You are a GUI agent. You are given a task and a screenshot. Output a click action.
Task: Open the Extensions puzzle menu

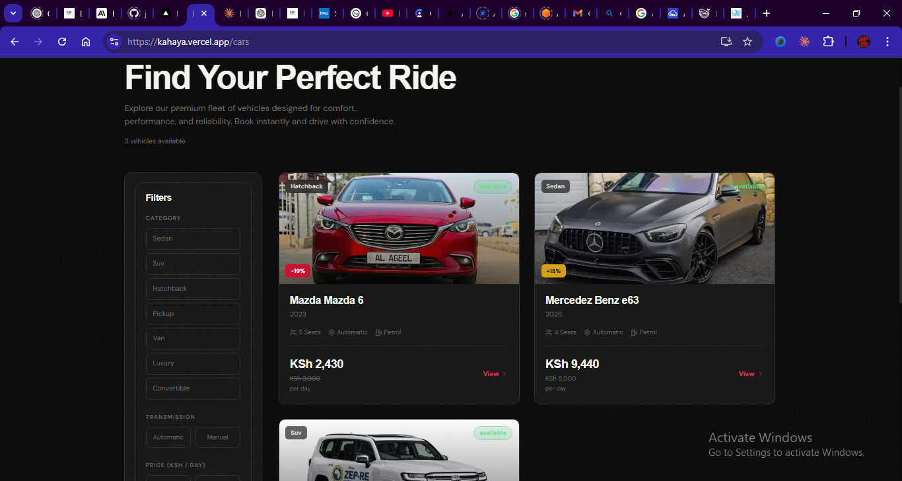[828, 42]
